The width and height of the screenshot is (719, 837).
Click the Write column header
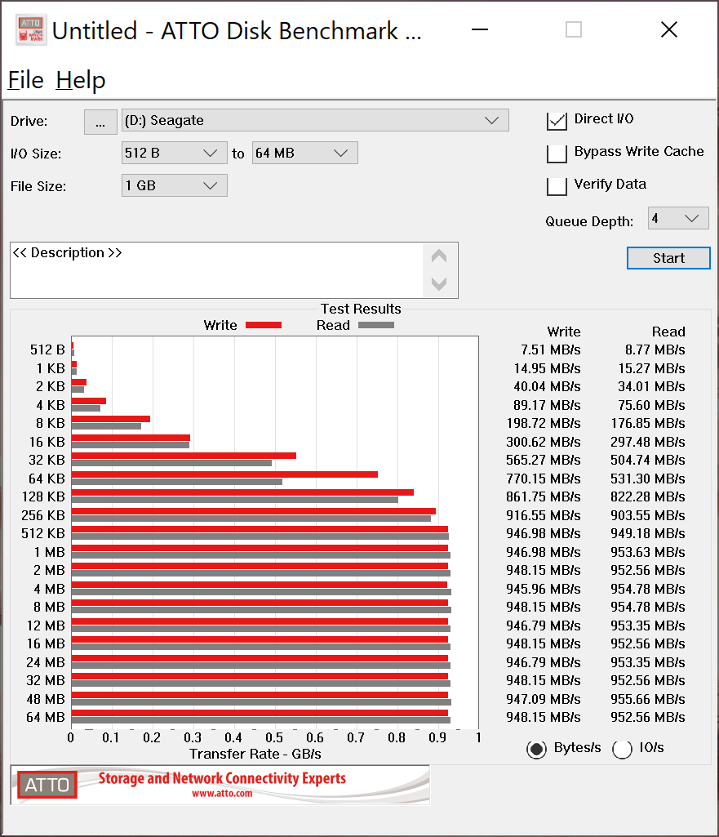[564, 332]
